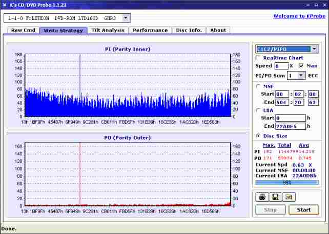Click the Total column header link
The width and height of the screenshot is (329, 234).
pos(284,145)
